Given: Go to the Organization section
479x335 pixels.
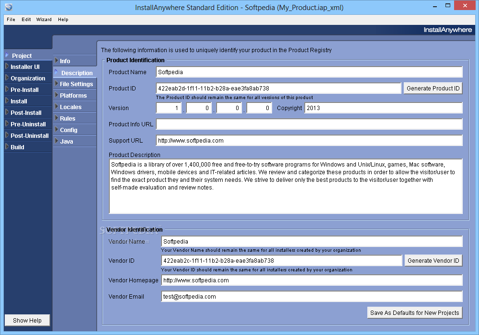Looking at the screenshot, I should click(28, 78).
